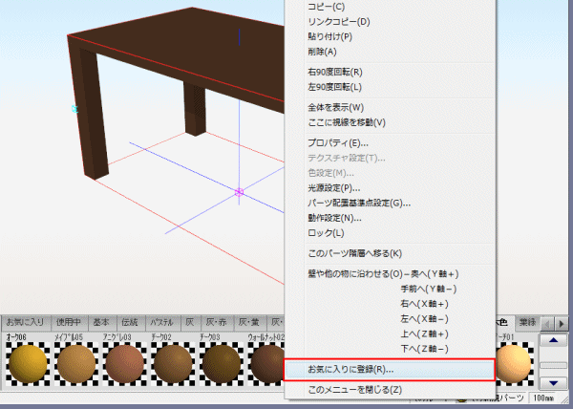Choose コピー(C) from the context menu
573x409 pixels.
[x=327, y=7]
